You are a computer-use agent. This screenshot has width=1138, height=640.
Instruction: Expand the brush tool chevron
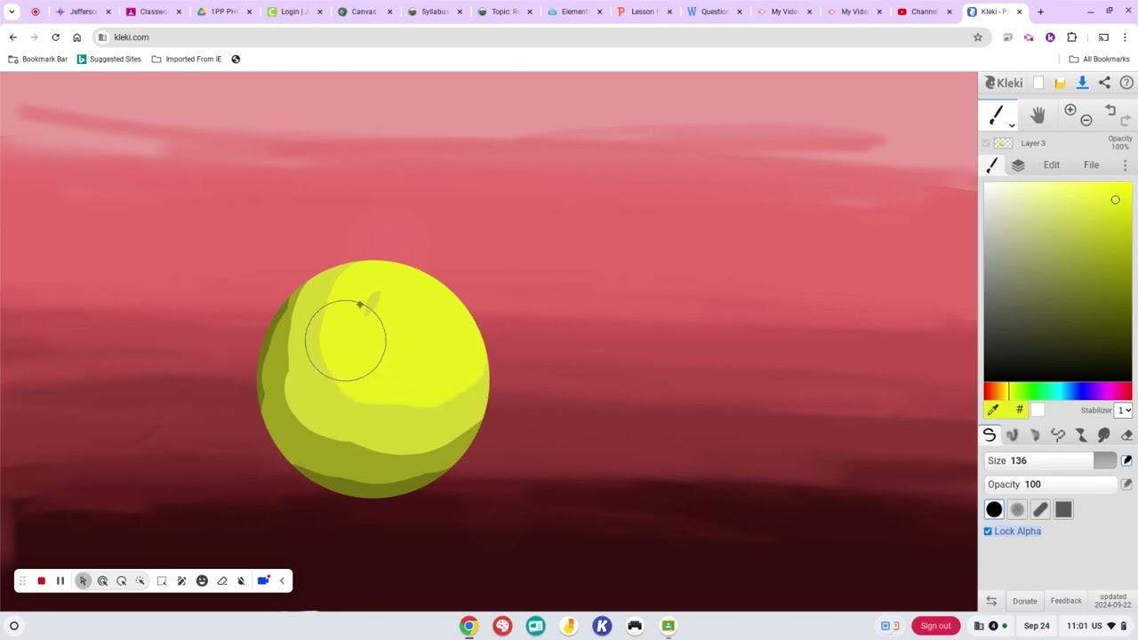click(1012, 125)
